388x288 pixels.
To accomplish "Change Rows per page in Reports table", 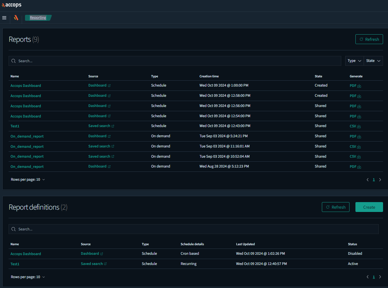I will (x=28, y=180).
